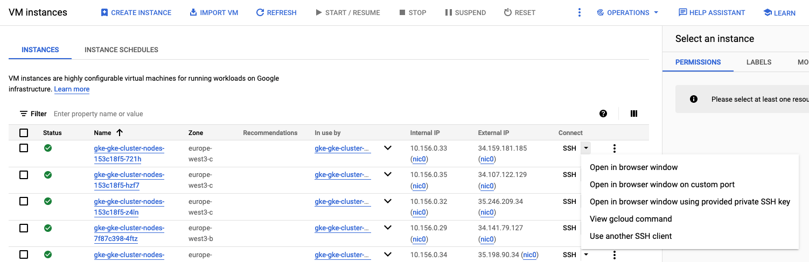Open SSH dropdown arrow for 35.198.90.34 row

586,254
